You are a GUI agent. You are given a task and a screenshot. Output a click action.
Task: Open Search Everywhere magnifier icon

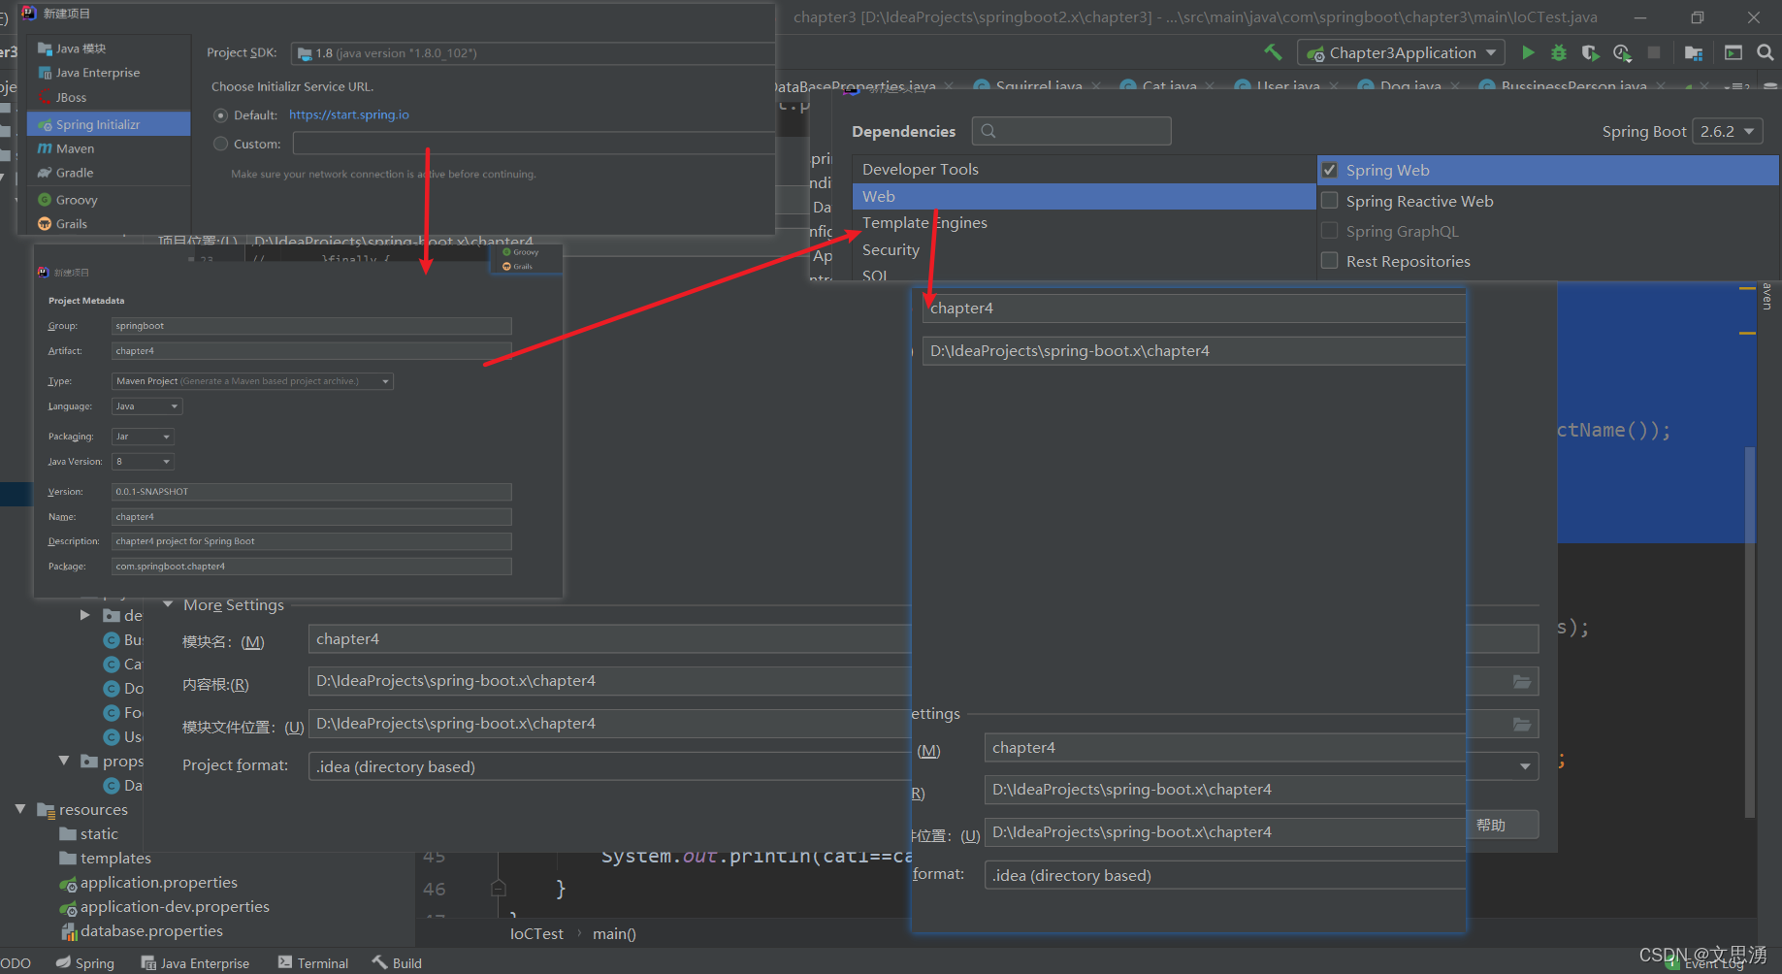(x=1766, y=52)
